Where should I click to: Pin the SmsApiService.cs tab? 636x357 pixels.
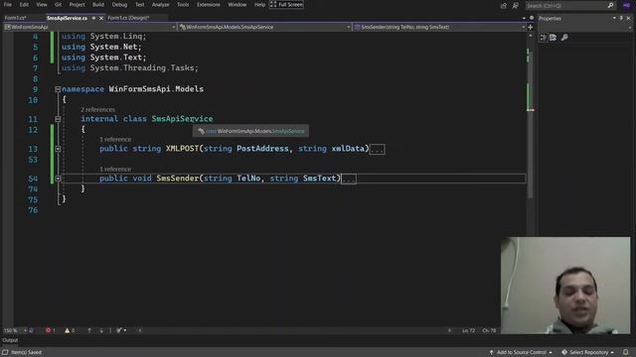coord(93,18)
